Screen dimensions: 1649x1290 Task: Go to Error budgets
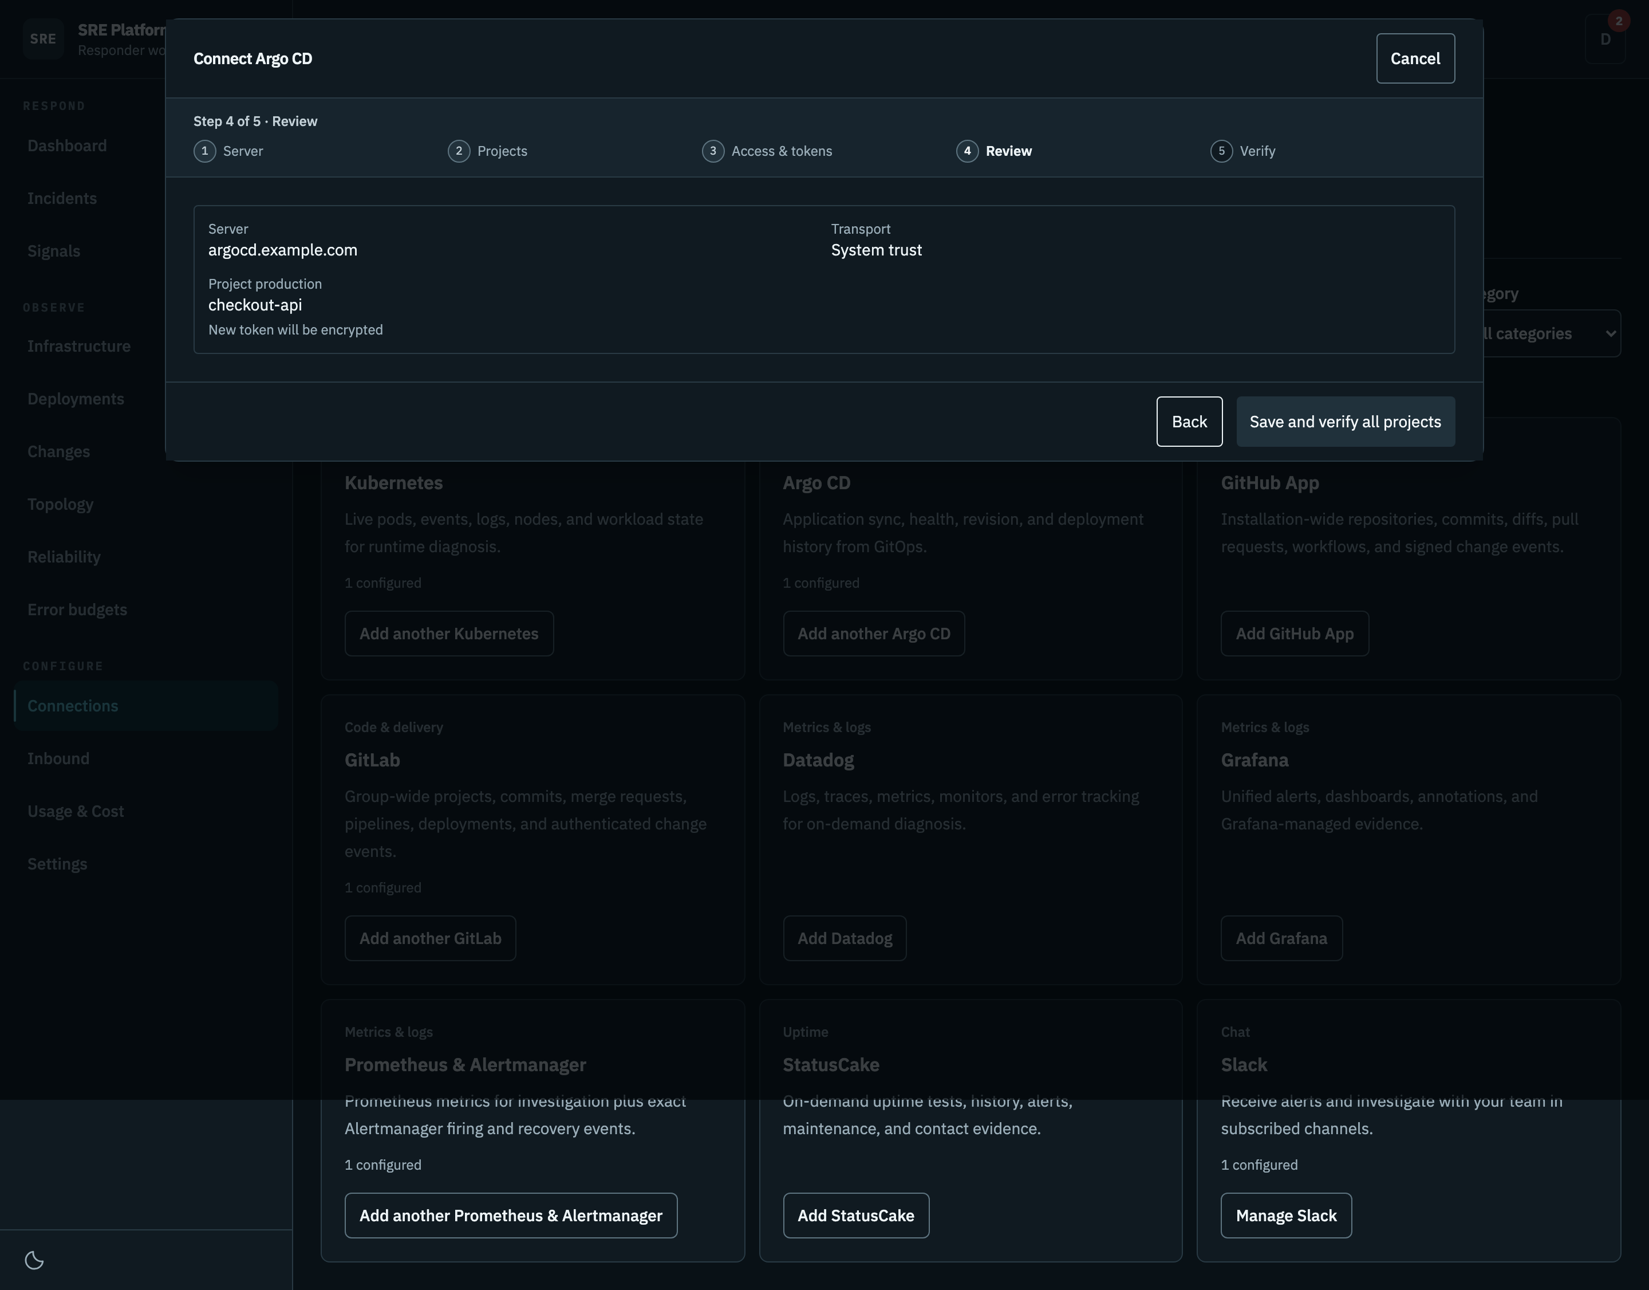[x=146, y=610]
